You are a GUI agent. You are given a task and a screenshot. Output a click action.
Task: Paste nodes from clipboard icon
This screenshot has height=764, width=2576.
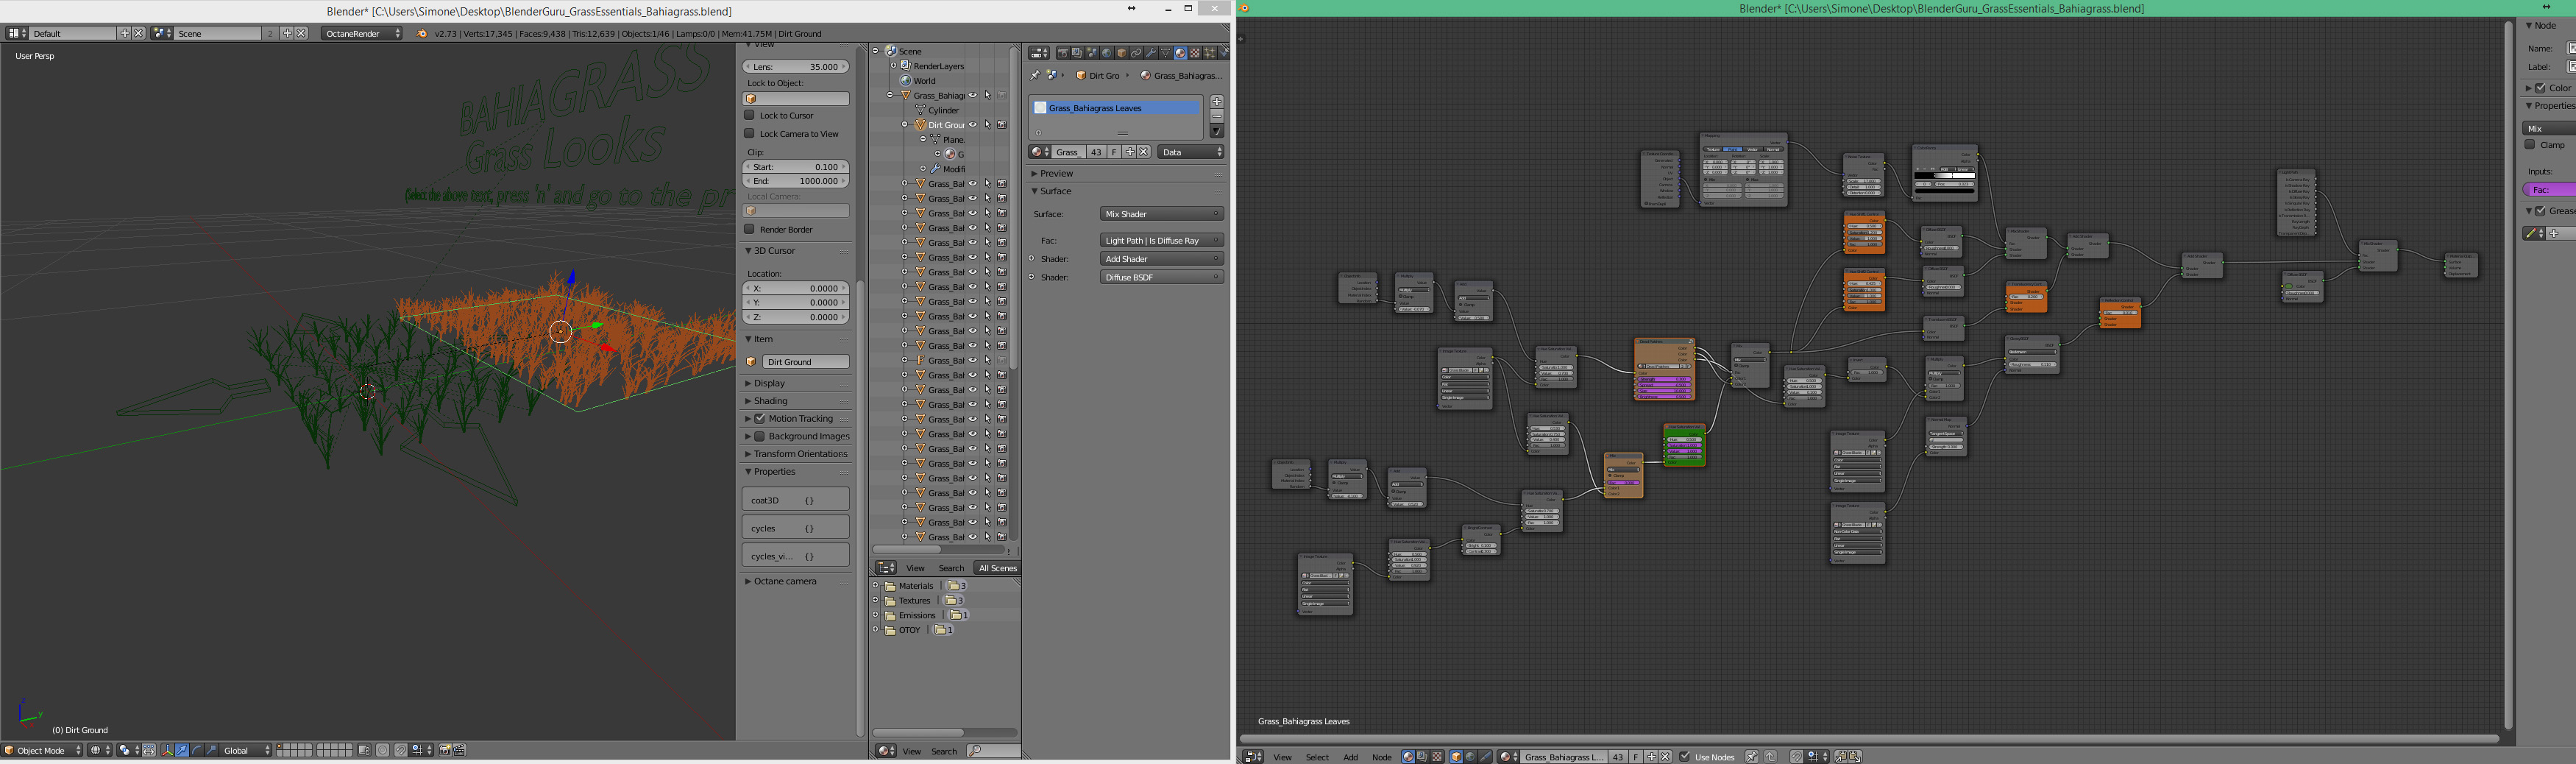1855,757
